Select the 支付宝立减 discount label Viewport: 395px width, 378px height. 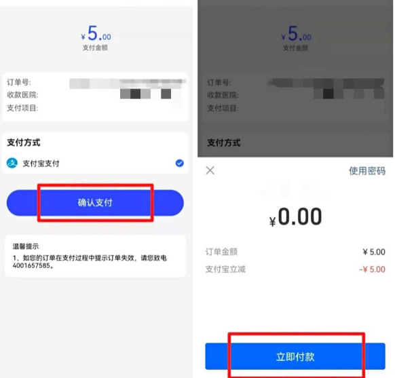click(x=225, y=269)
